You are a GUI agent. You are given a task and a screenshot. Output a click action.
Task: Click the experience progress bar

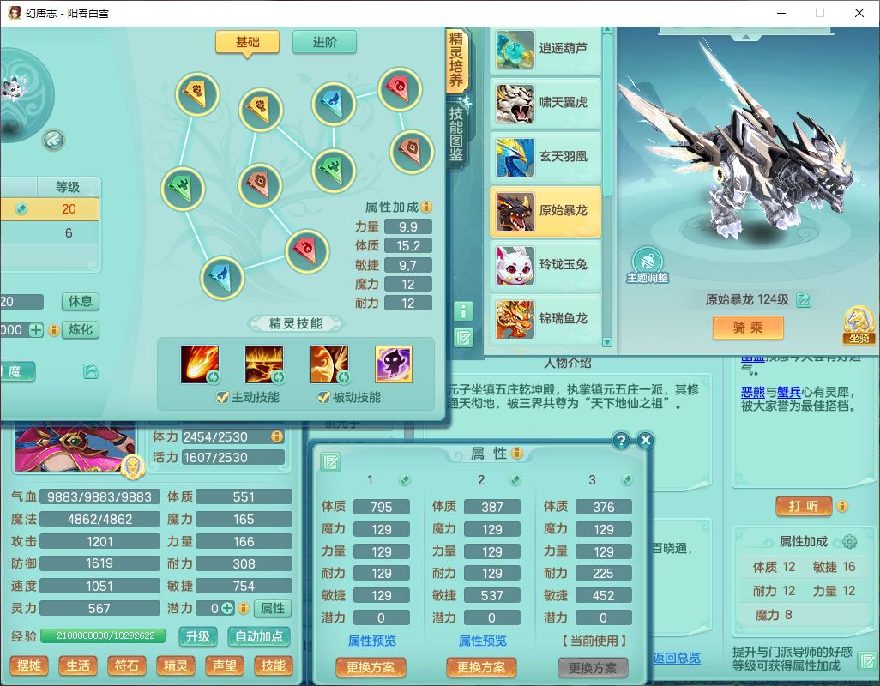(103, 635)
